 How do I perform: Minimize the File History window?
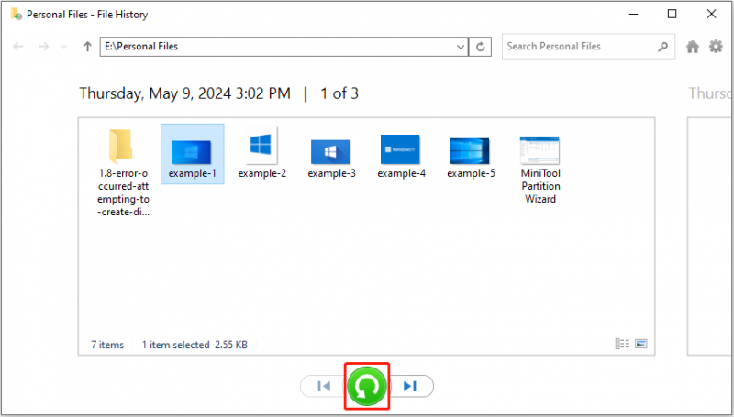pos(633,14)
